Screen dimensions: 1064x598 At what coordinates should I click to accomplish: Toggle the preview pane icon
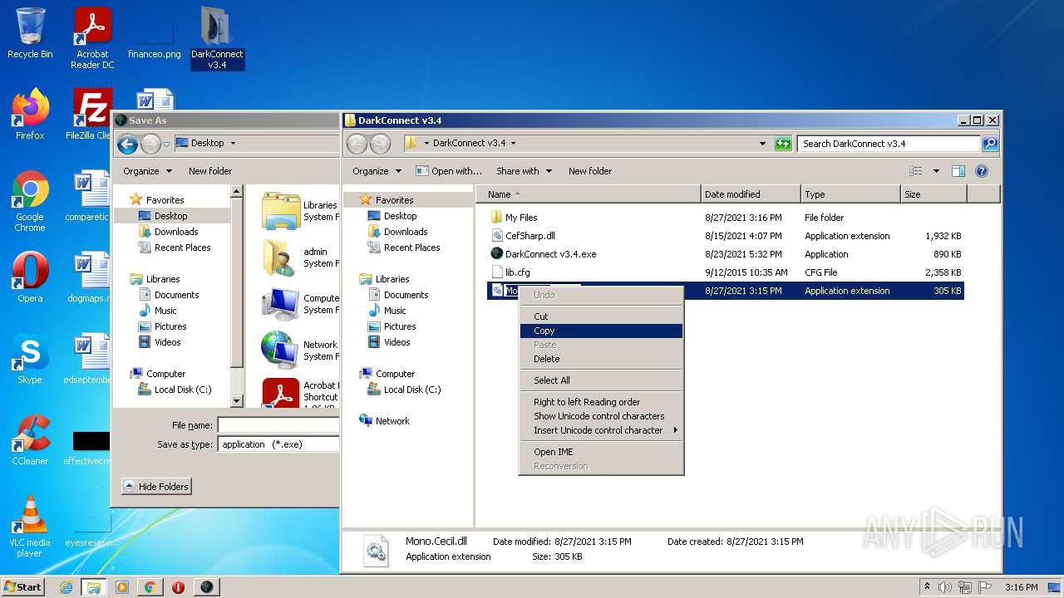[958, 171]
